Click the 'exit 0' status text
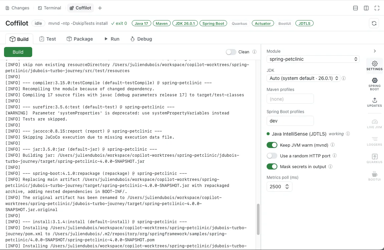The width and height of the screenshot is (384, 250). (x=119, y=23)
